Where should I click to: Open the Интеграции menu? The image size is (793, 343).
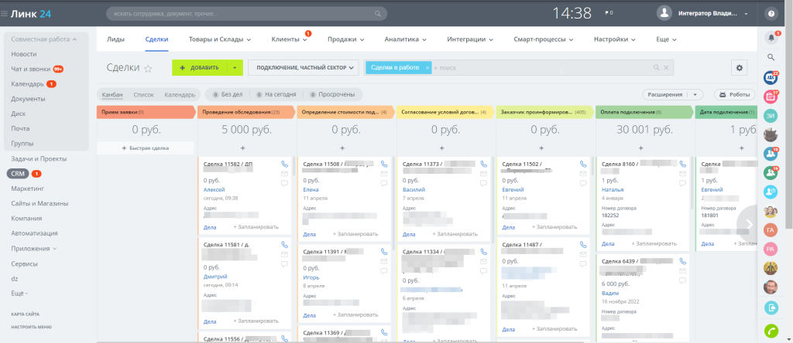pyautogui.click(x=470, y=39)
